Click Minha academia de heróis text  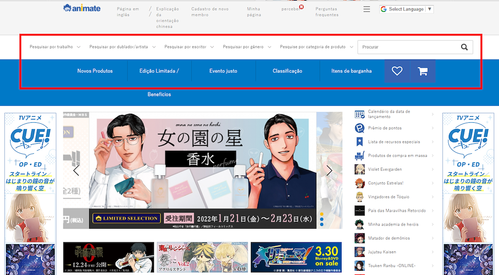393,224
